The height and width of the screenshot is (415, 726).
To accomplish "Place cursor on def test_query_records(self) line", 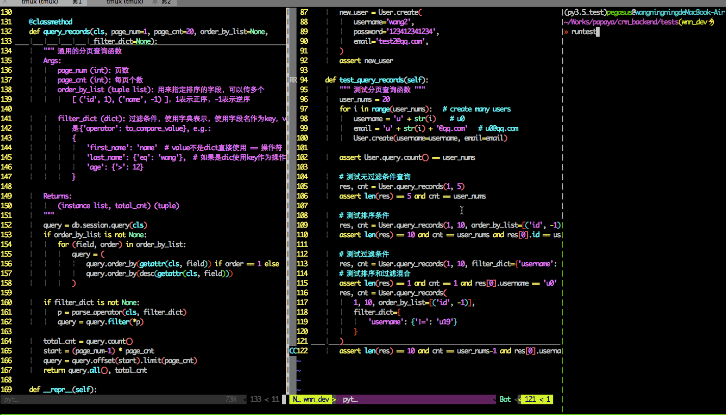I will (377, 80).
